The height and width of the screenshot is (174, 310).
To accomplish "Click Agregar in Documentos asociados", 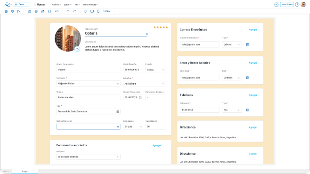I will click(156, 145).
